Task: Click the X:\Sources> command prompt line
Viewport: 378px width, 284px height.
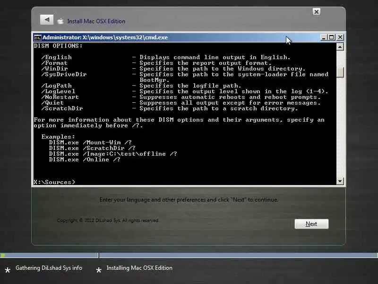Action: click(x=54, y=182)
